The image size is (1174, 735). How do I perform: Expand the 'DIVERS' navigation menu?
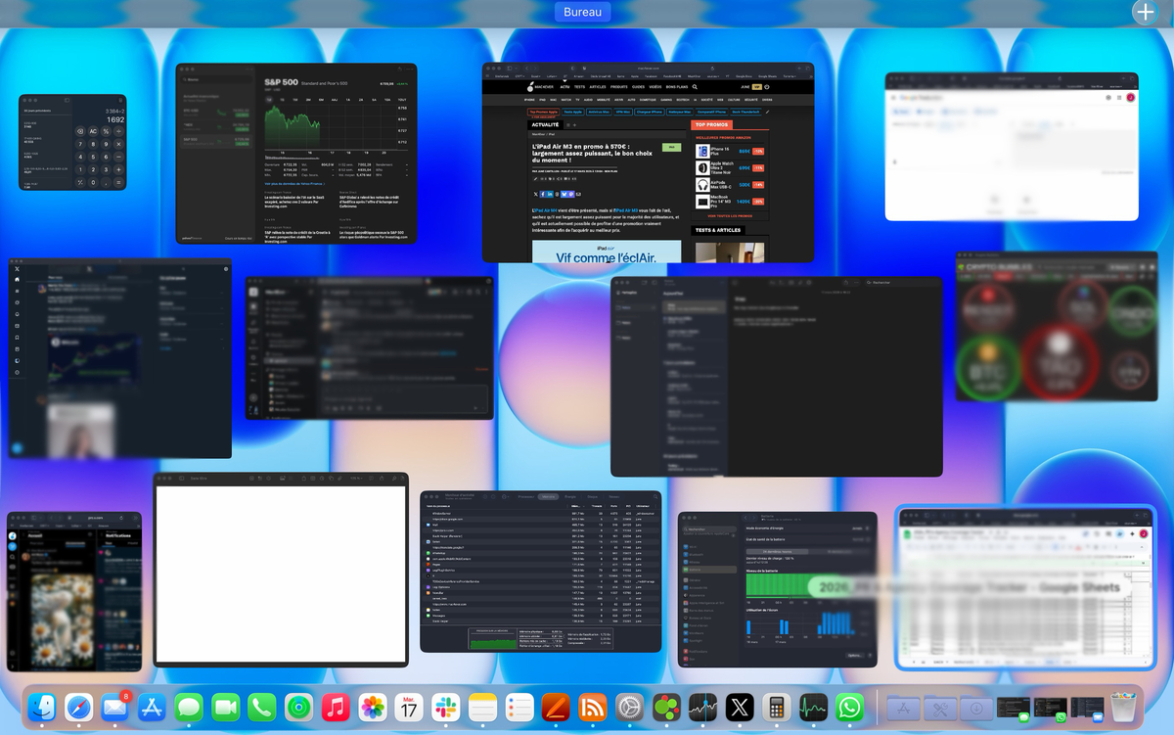point(769,100)
